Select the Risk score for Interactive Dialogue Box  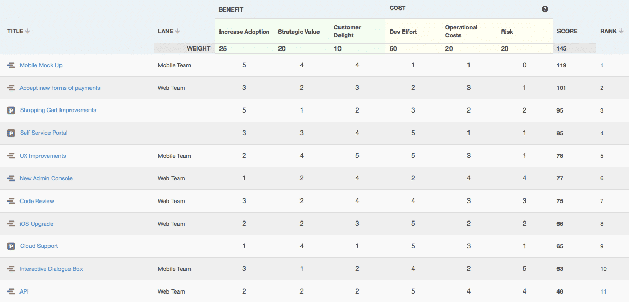524,269
